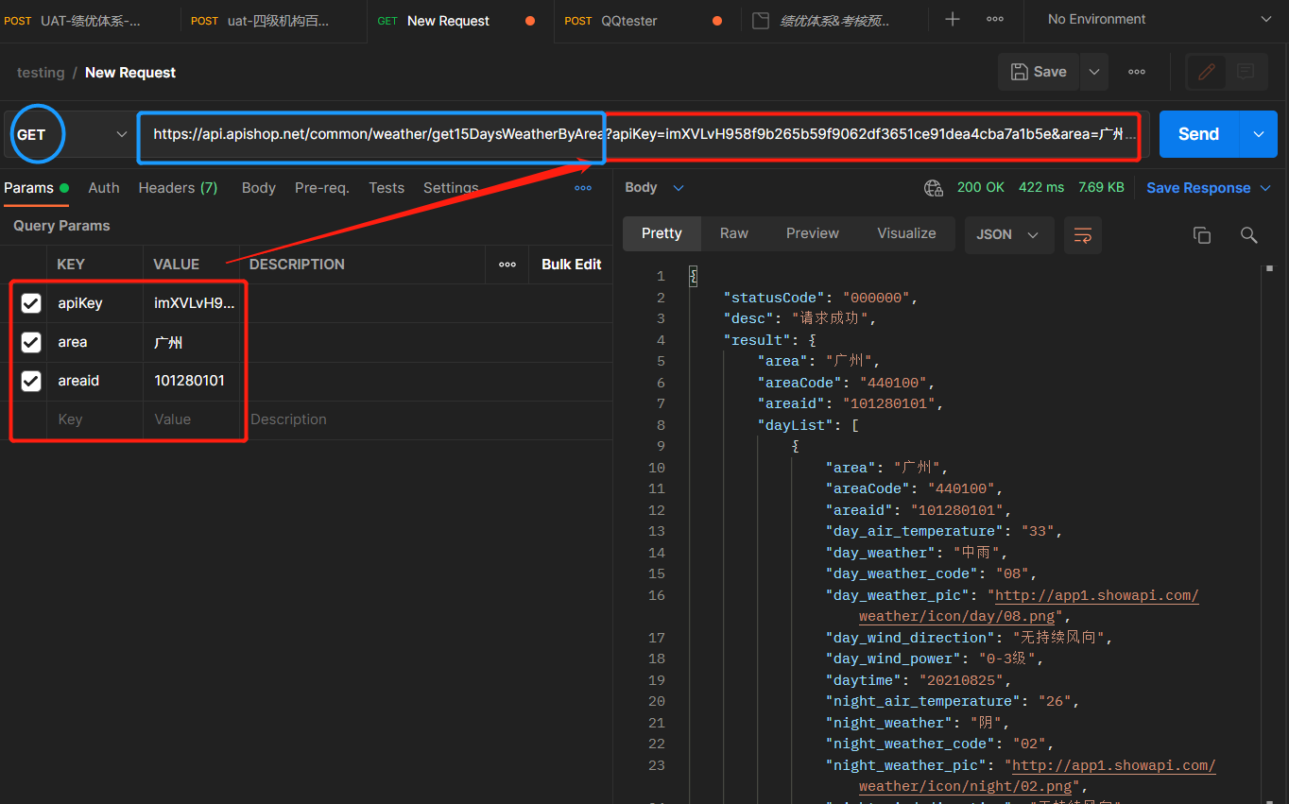The image size is (1289, 804).
Task: Open the Save Response dropdown
Action: pyautogui.click(x=1209, y=188)
